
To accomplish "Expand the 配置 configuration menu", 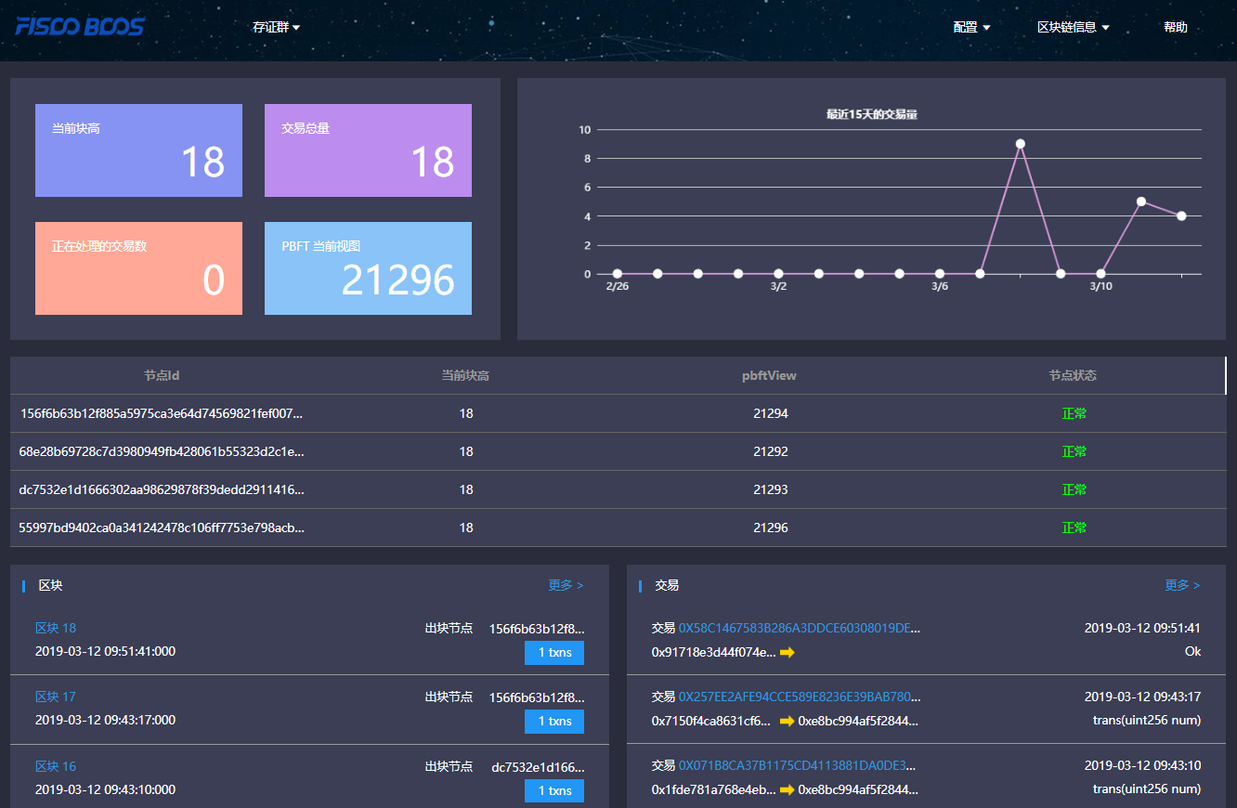I will pyautogui.click(x=971, y=27).
